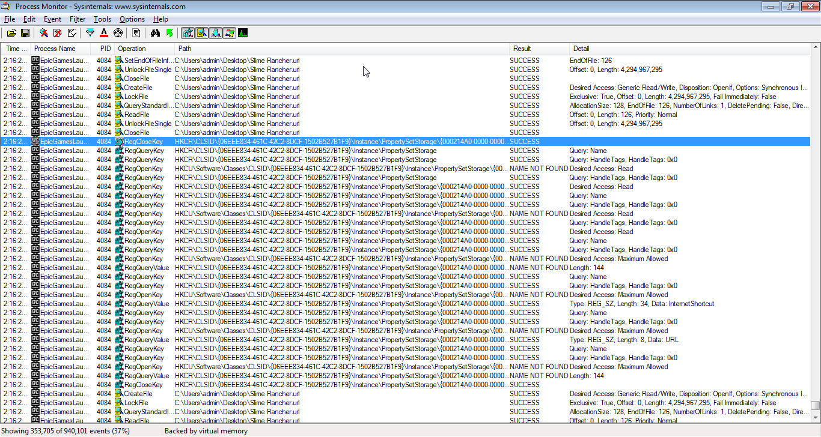Click the crosshair target icon
Image resolution: width=821 pixels, height=437 pixels.
click(x=118, y=33)
